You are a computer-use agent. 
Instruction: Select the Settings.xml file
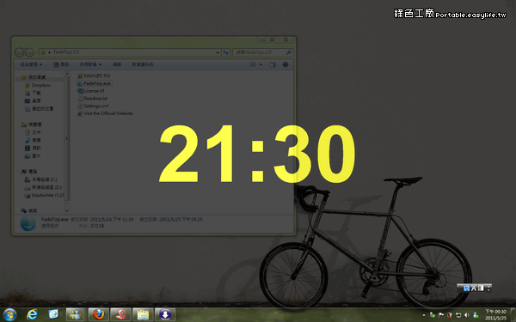pyautogui.click(x=93, y=106)
